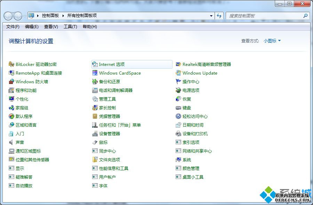This screenshot has height=205, width=313.
Task: Open the 自动播放 link
Action: point(24,186)
